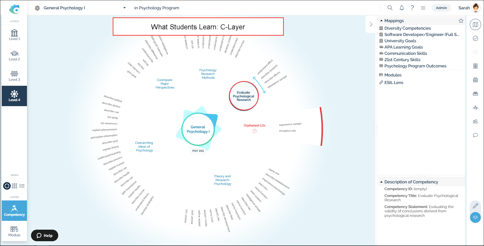Switch to the list view icon
Viewport: 484px width, 246px height.
[x=22, y=186]
